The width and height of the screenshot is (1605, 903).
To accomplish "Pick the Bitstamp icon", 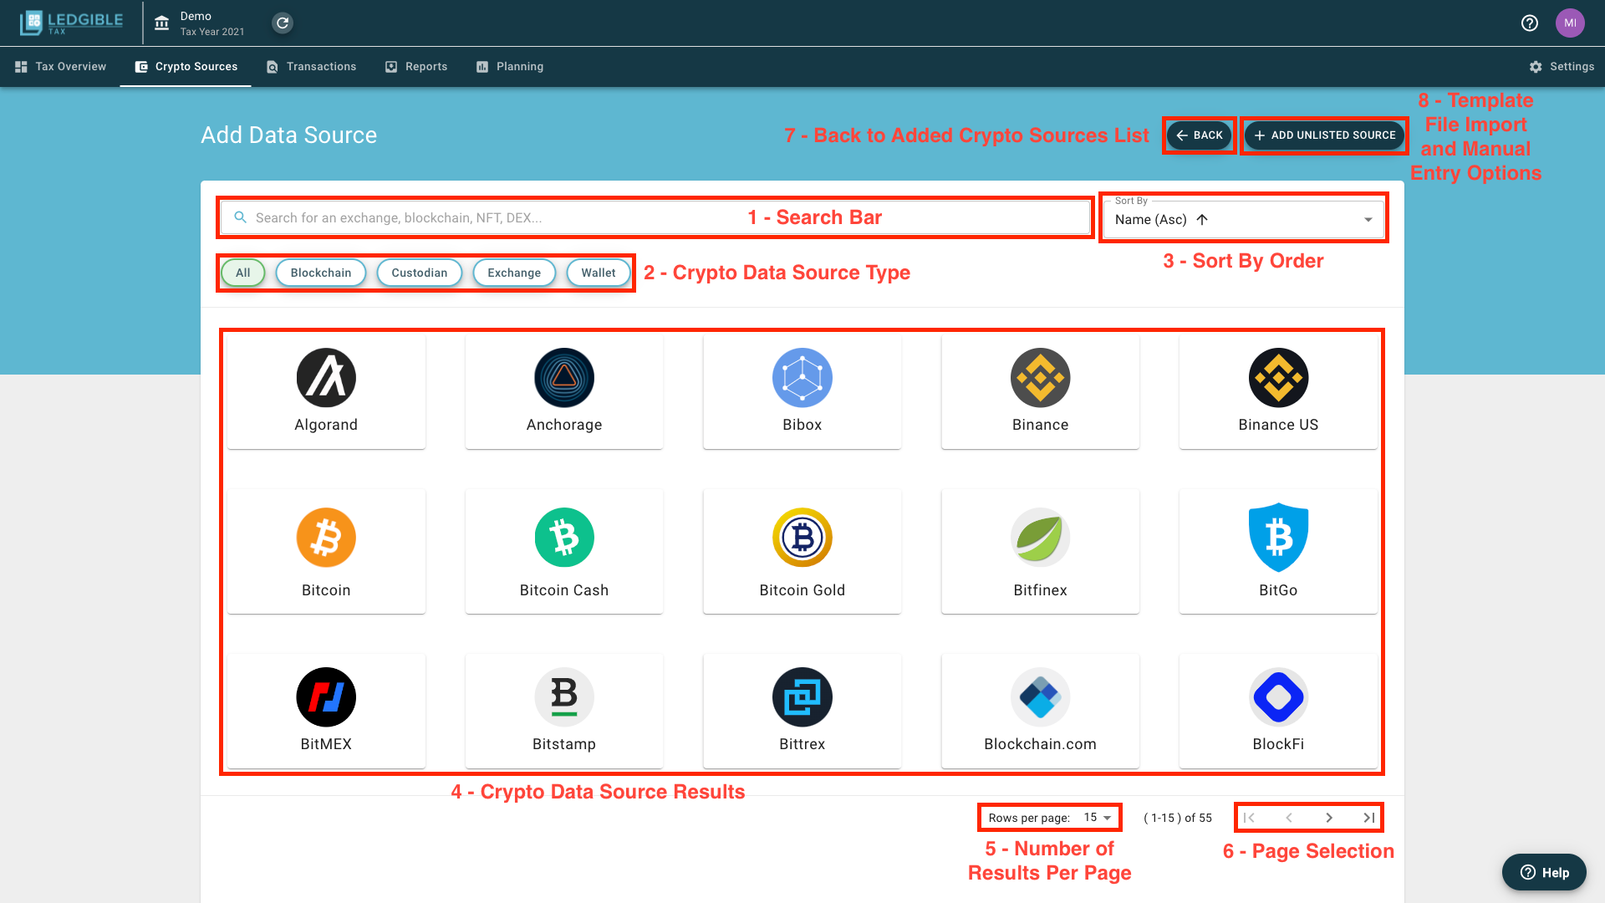I will [x=564, y=697].
